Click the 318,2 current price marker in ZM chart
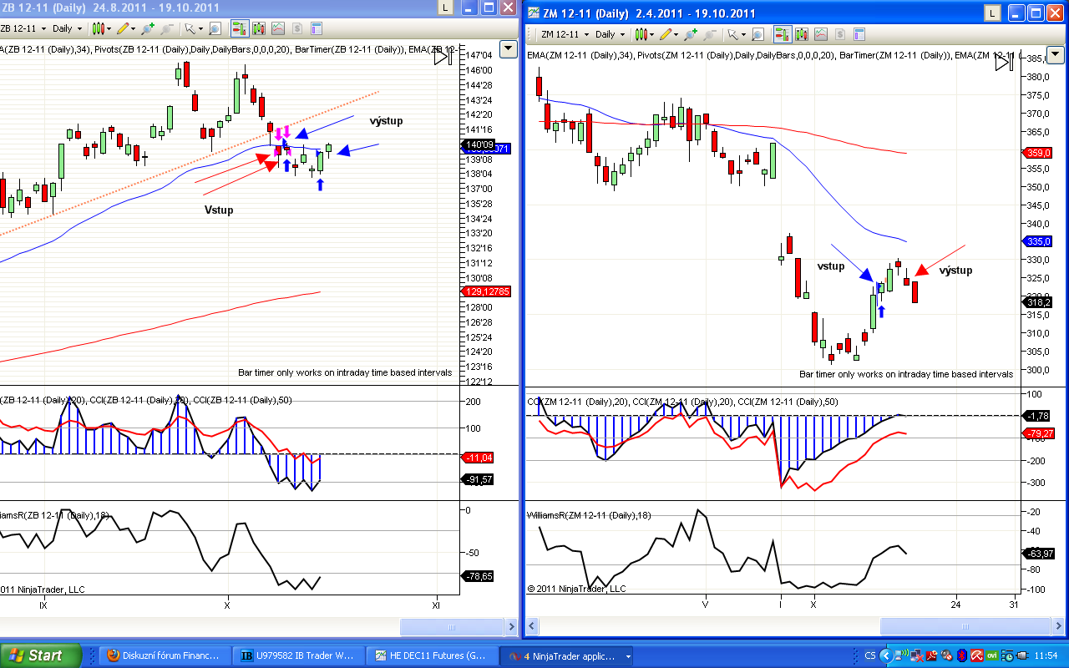The height and width of the screenshot is (668, 1069). pos(1038,302)
